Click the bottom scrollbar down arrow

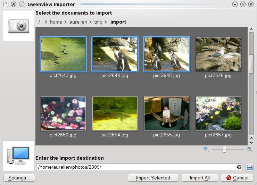pyautogui.click(x=251, y=143)
